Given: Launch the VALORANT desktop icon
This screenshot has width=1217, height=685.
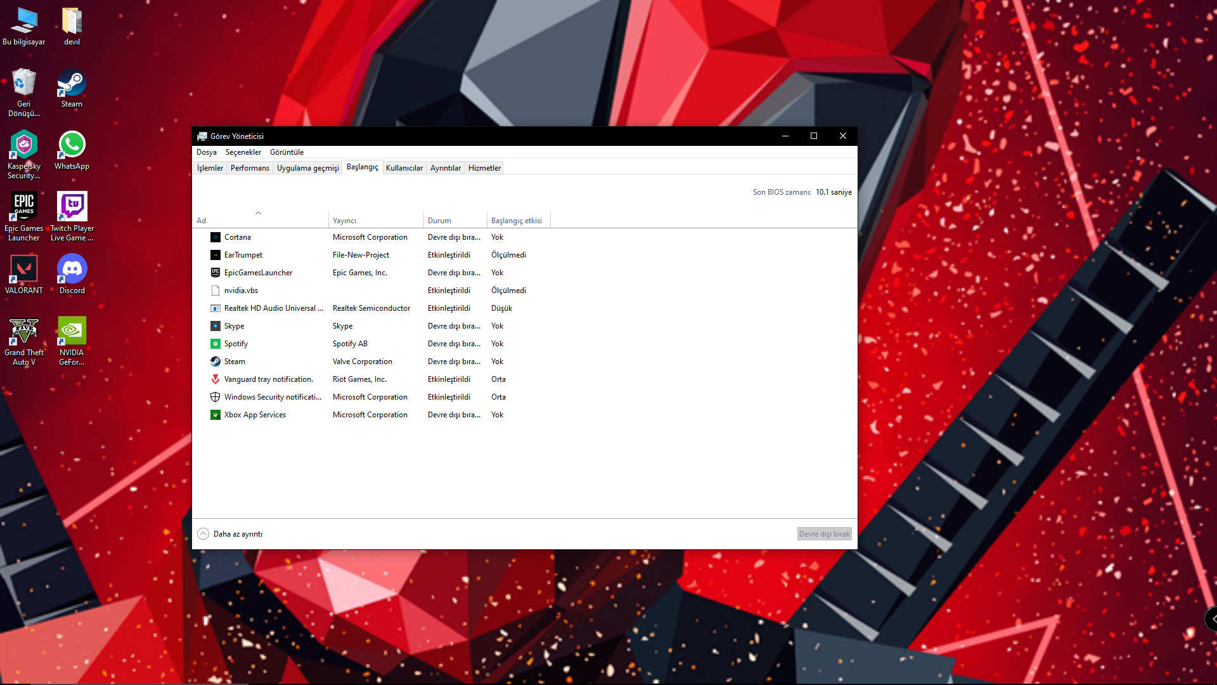Looking at the screenshot, I should click(x=24, y=270).
